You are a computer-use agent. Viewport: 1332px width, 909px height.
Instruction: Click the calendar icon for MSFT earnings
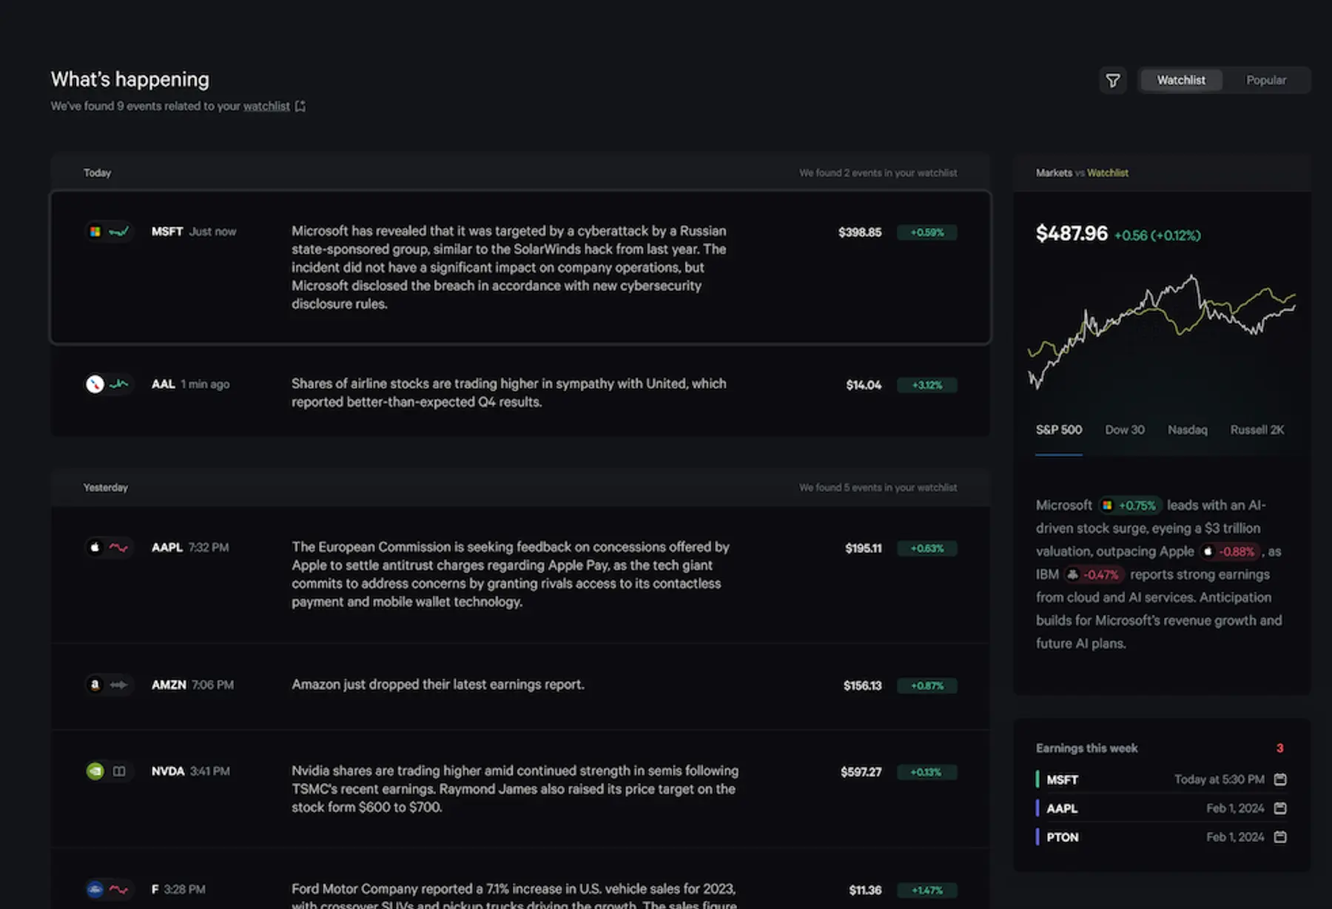1280,779
